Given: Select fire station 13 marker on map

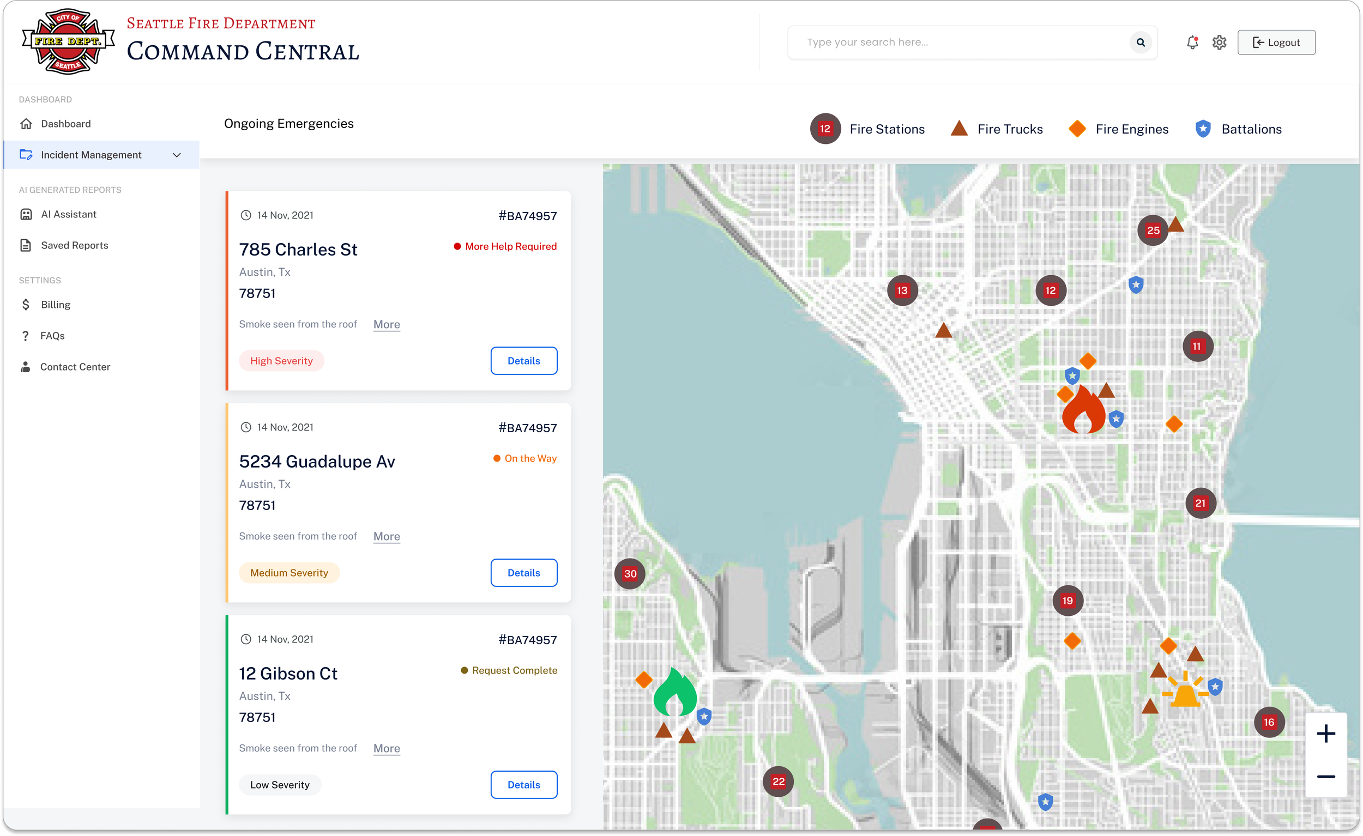Looking at the screenshot, I should click(x=902, y=290).
